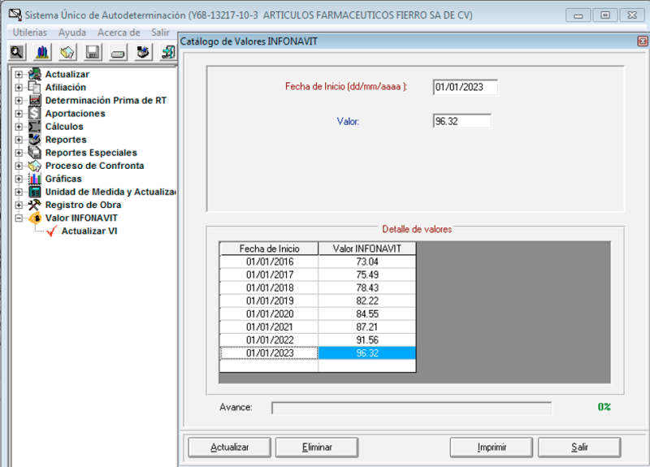Select the 01/01/2016 date cell

point(269,262)
